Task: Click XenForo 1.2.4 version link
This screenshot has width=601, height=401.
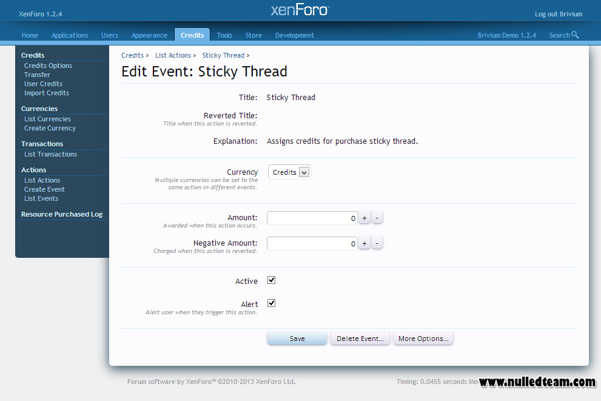Action: tap(40, 14)
